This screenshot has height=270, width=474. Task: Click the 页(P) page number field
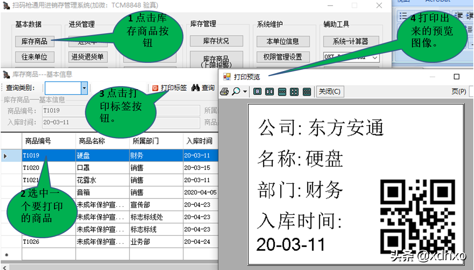(x=471, y=91)
